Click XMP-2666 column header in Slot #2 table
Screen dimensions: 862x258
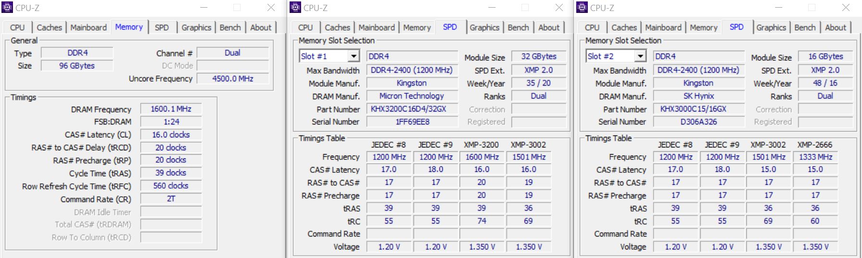coord(815,145)
